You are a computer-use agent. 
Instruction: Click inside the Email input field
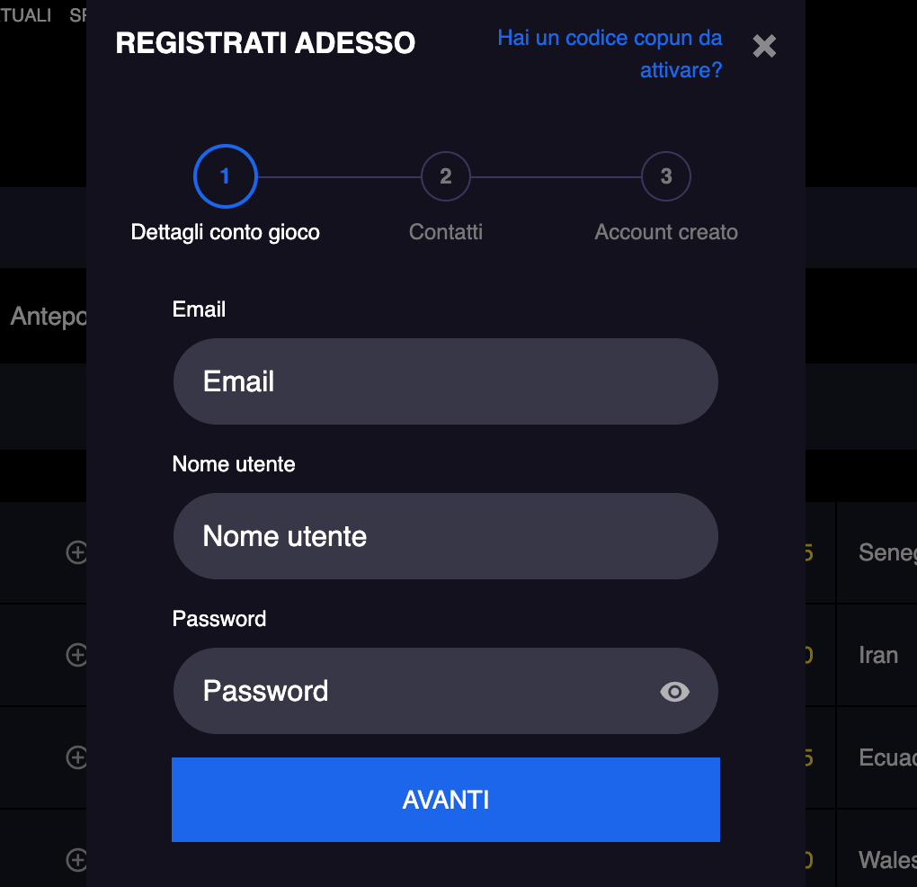(445, 381)
